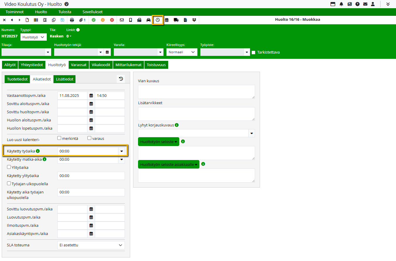Open the paperclip attachments icon
This screenshot has width=396, height=261.
click(x=82, y=20)
